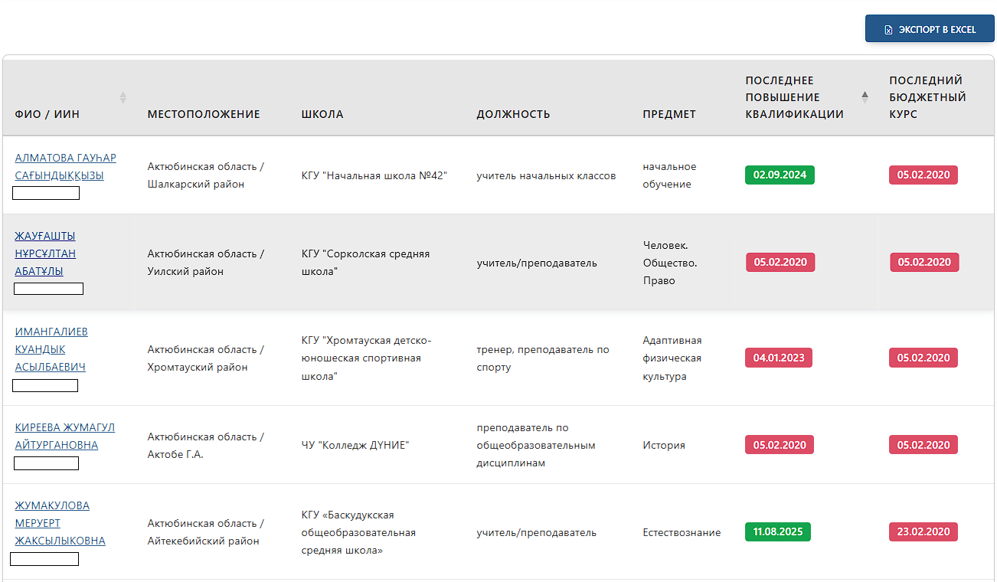Select the КГУ "Начальная школа №42" cell
Screen dimensions: 997x582
[x=374, y=175]
